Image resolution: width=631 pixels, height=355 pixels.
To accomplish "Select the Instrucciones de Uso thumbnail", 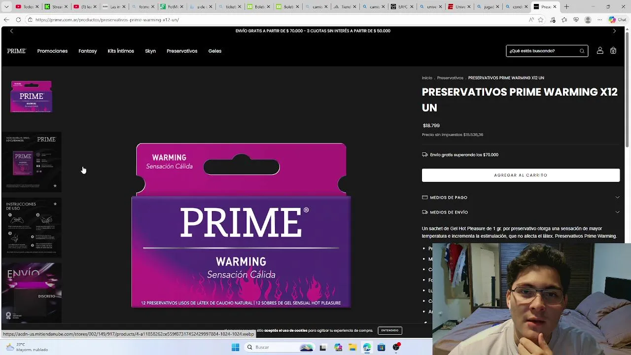I will 32,227.
